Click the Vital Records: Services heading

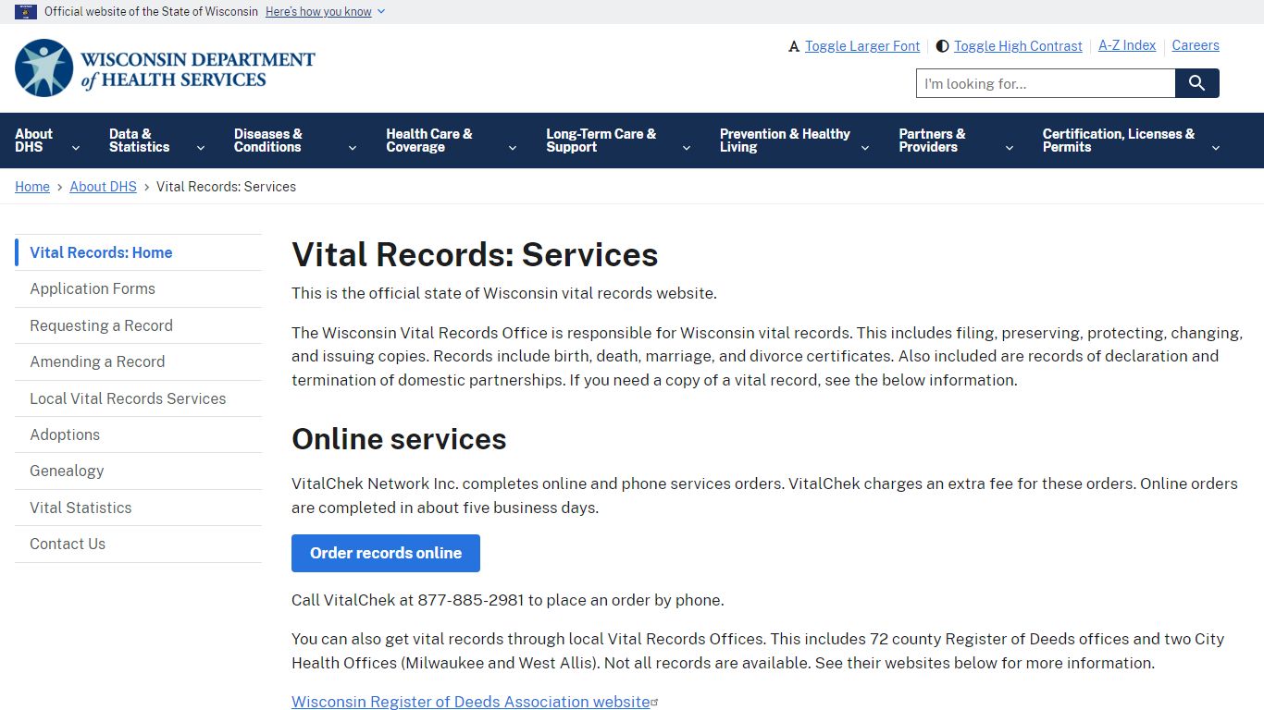pos(475,254)
